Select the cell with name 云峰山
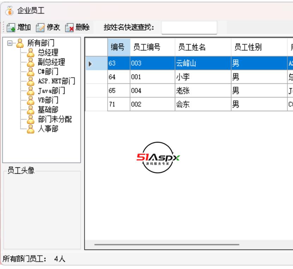 (203, 63)
